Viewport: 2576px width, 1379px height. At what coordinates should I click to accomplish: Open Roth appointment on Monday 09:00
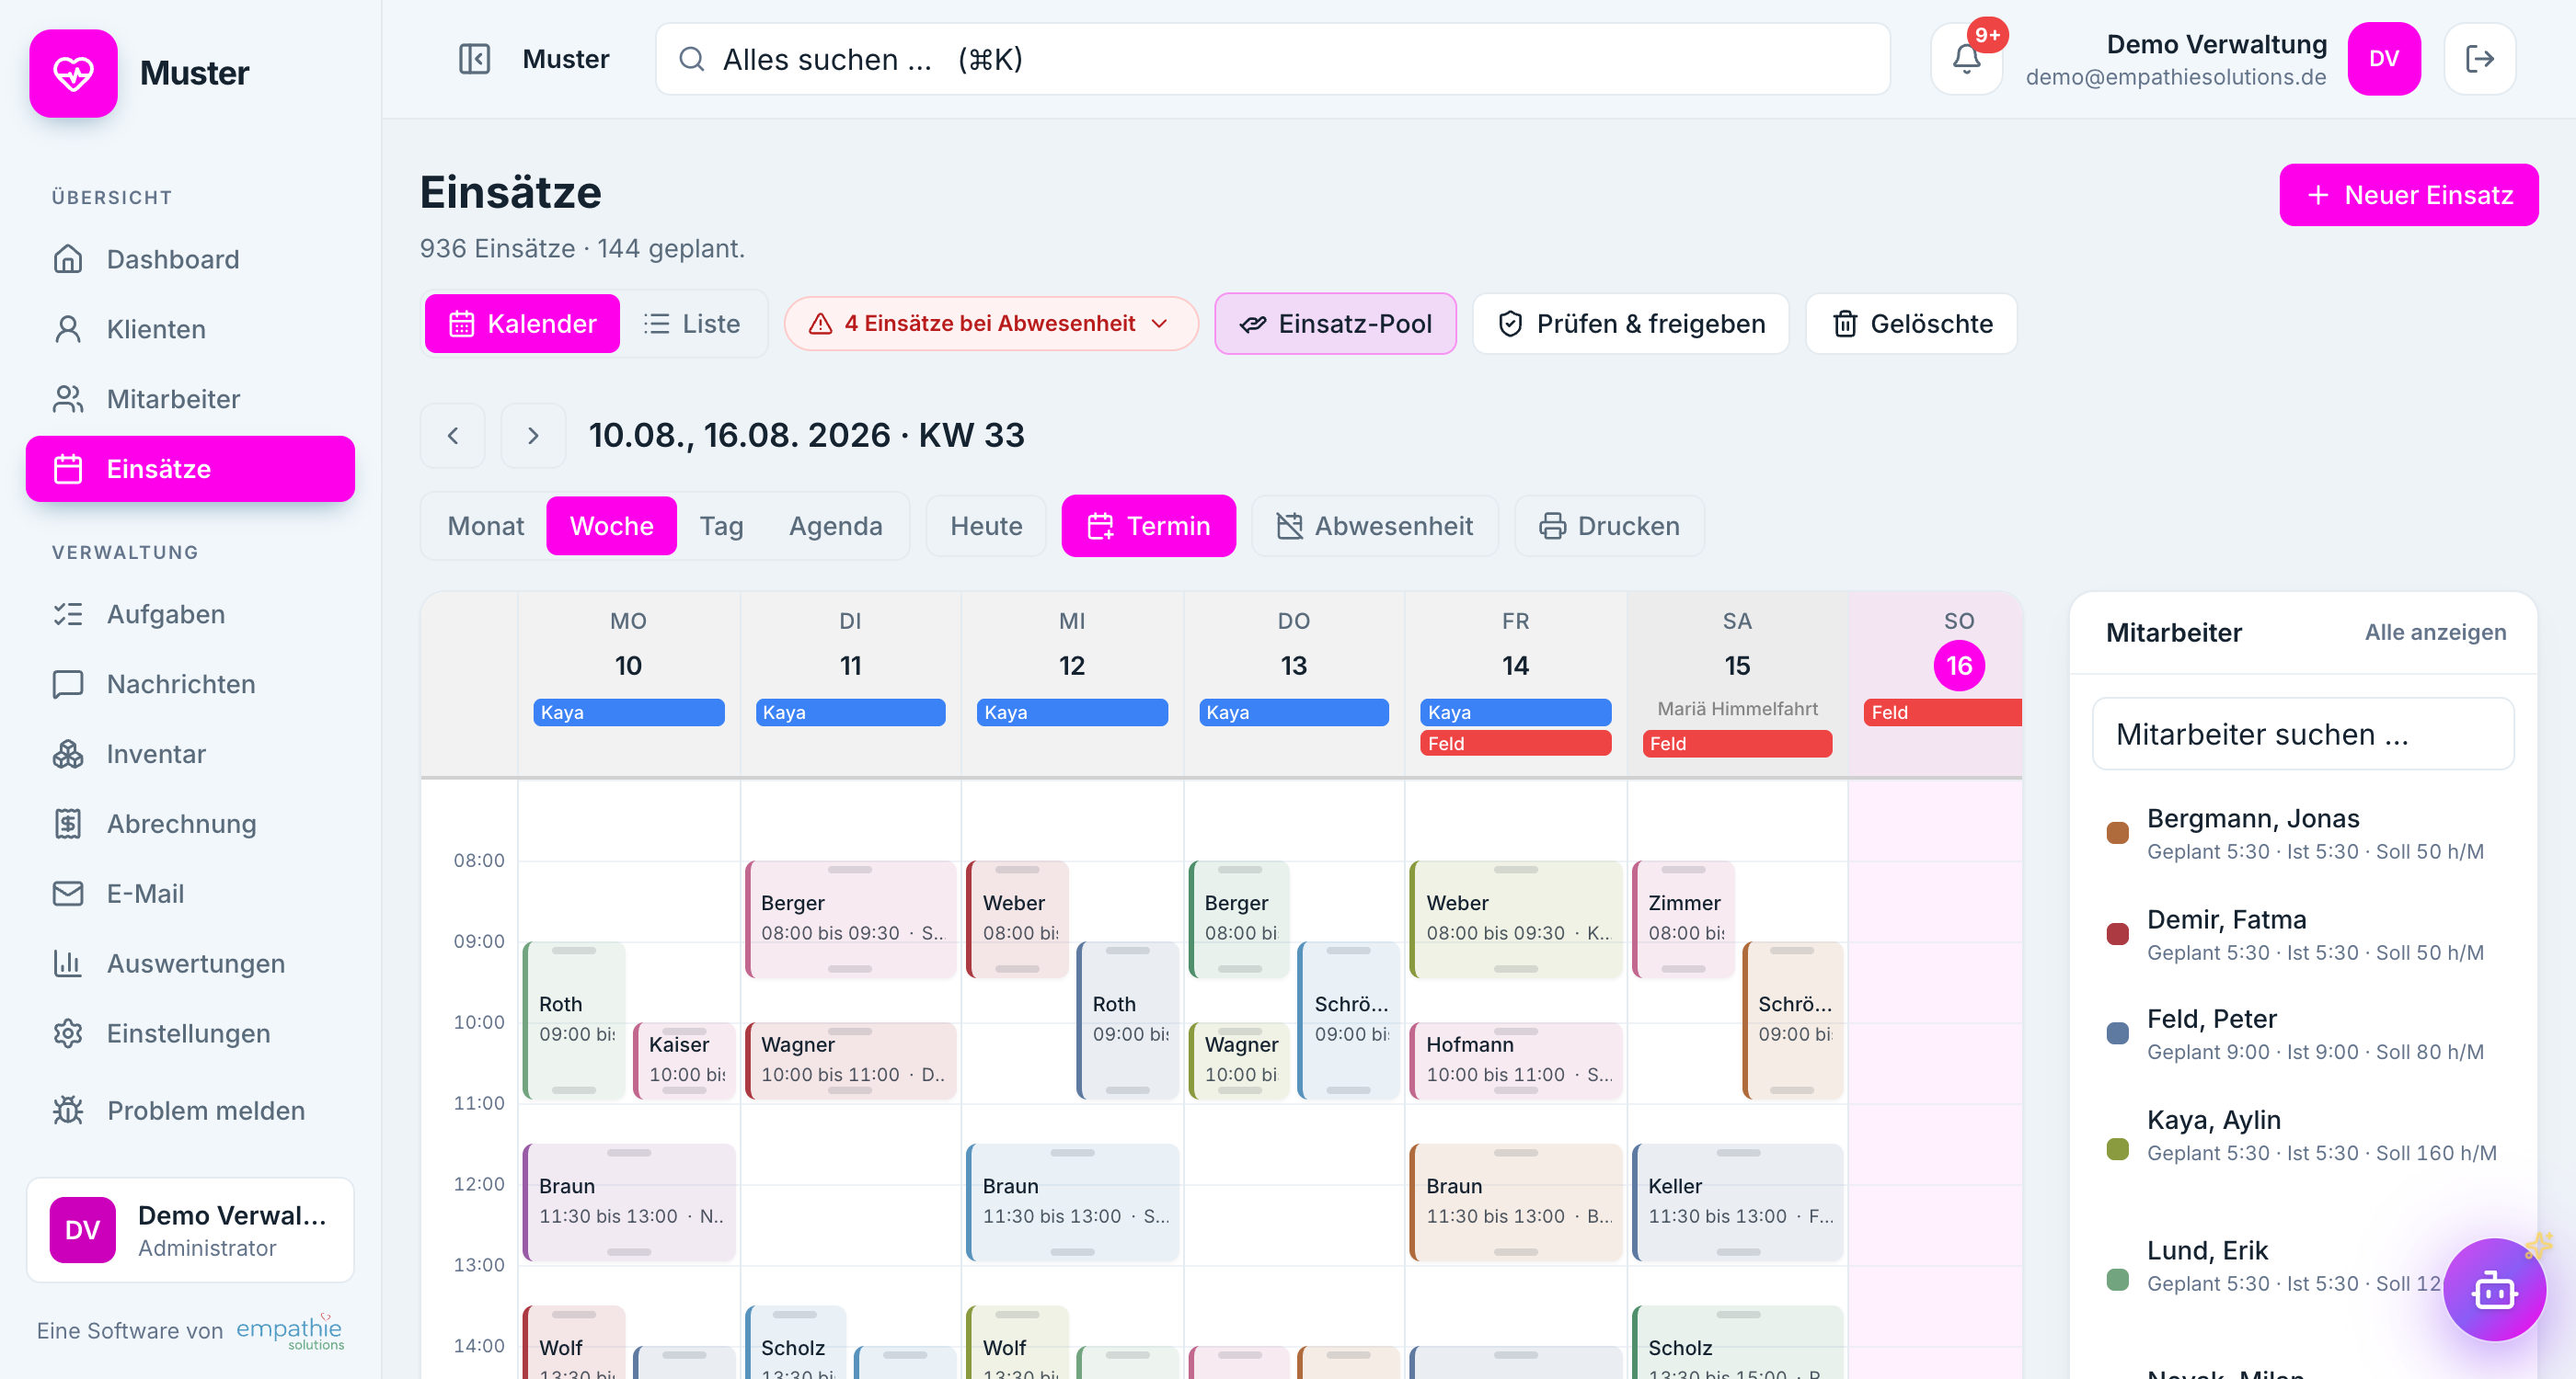click(575, 1020)
